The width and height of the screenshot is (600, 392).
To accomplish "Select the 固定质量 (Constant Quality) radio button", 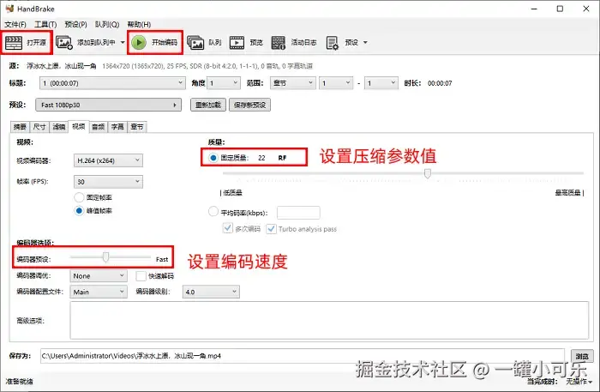I will coord(213,157).
